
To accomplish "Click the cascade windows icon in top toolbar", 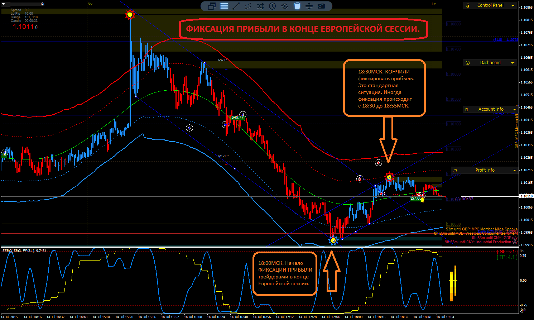I will coord(212,6).
